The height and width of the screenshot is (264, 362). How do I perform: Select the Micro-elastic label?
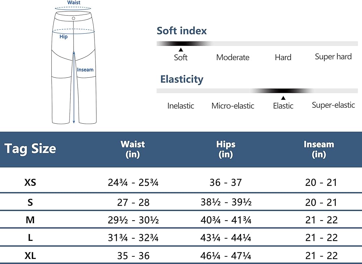point(233,106)
